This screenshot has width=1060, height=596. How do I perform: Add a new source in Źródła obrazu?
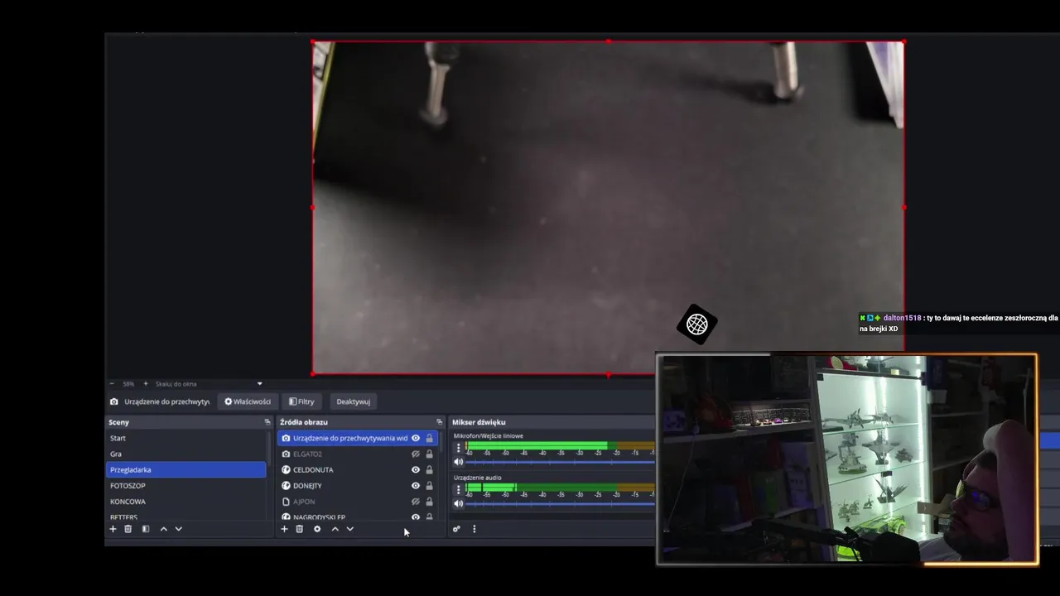(x=285, y=529)
